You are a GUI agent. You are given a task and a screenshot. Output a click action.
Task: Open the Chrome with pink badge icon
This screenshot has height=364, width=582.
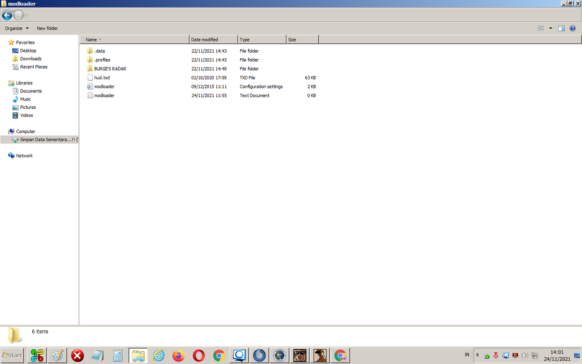(340, 355)
